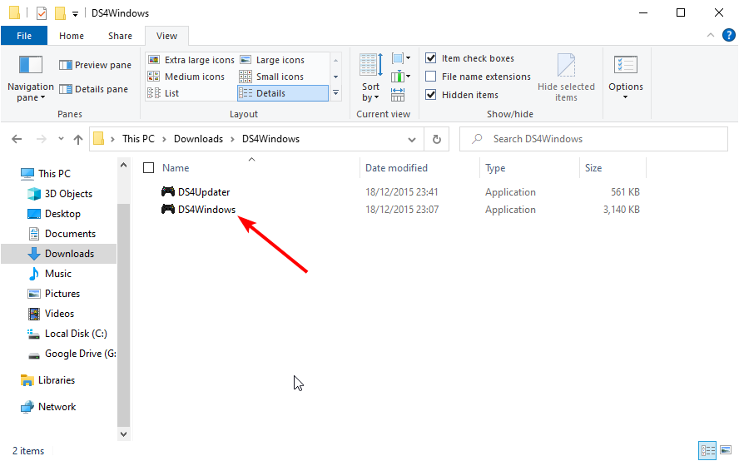Select the DS4Windows application file
The height and width of the screenshot is (461, 739).
coord(206,210)
